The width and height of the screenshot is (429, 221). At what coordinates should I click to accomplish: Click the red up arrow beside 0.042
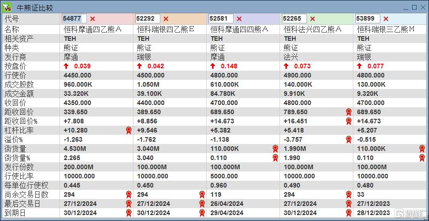click(139, 66)
